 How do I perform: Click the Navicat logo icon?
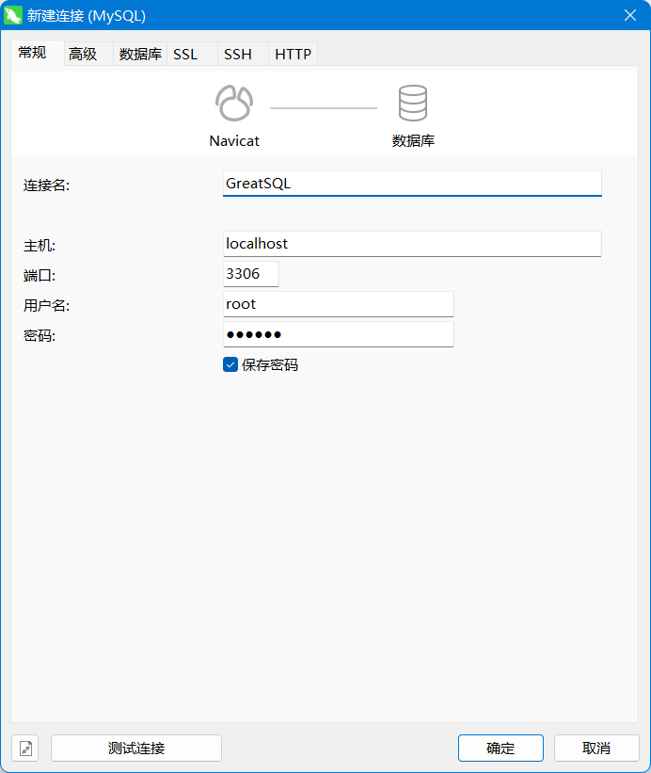pos(234,103)
